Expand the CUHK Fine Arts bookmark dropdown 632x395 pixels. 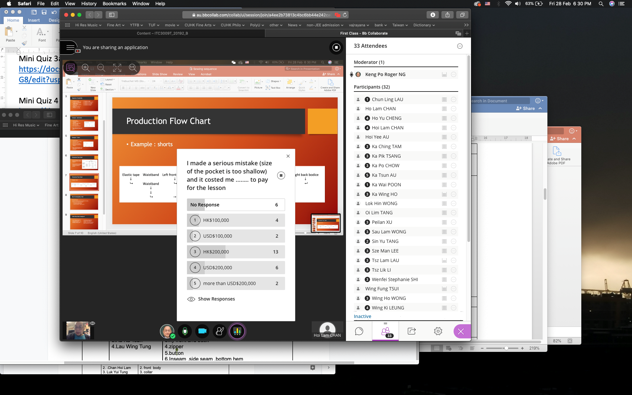[200, 25]
